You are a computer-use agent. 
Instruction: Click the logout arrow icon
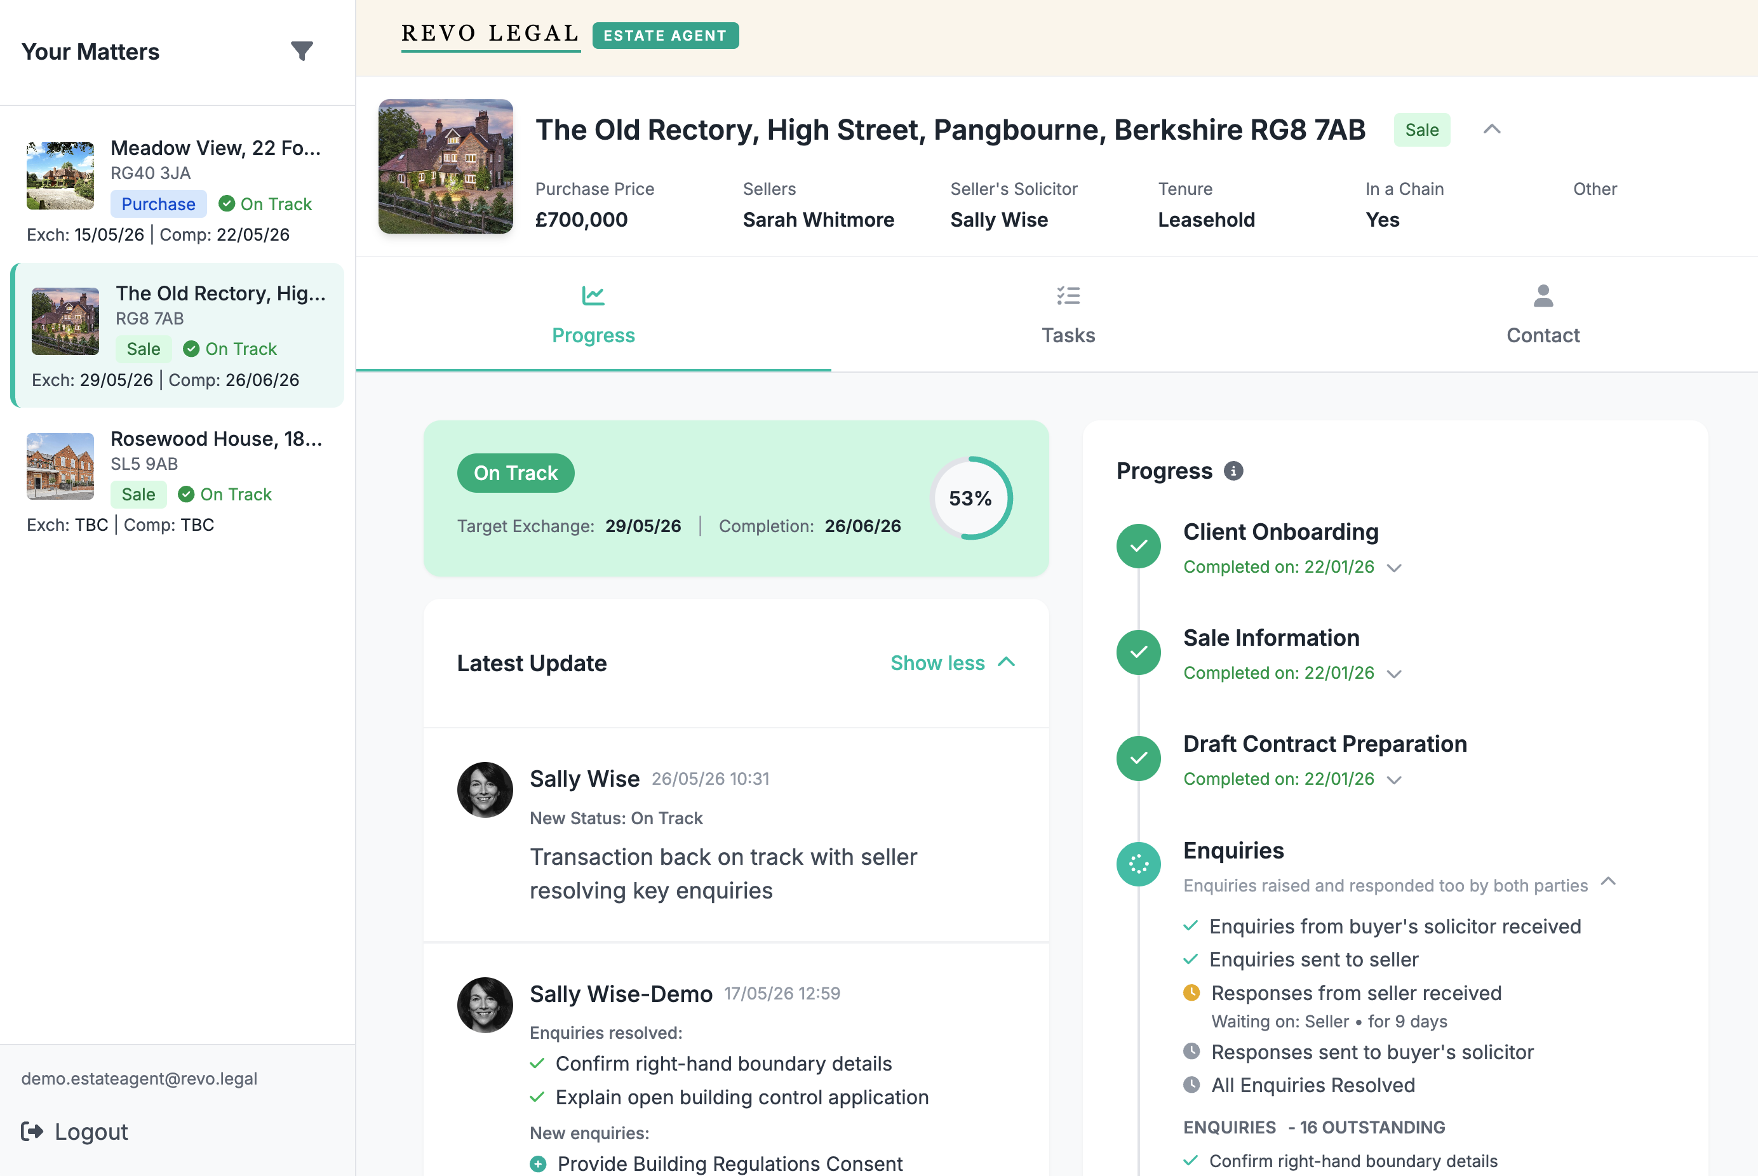click(32, 1131)
